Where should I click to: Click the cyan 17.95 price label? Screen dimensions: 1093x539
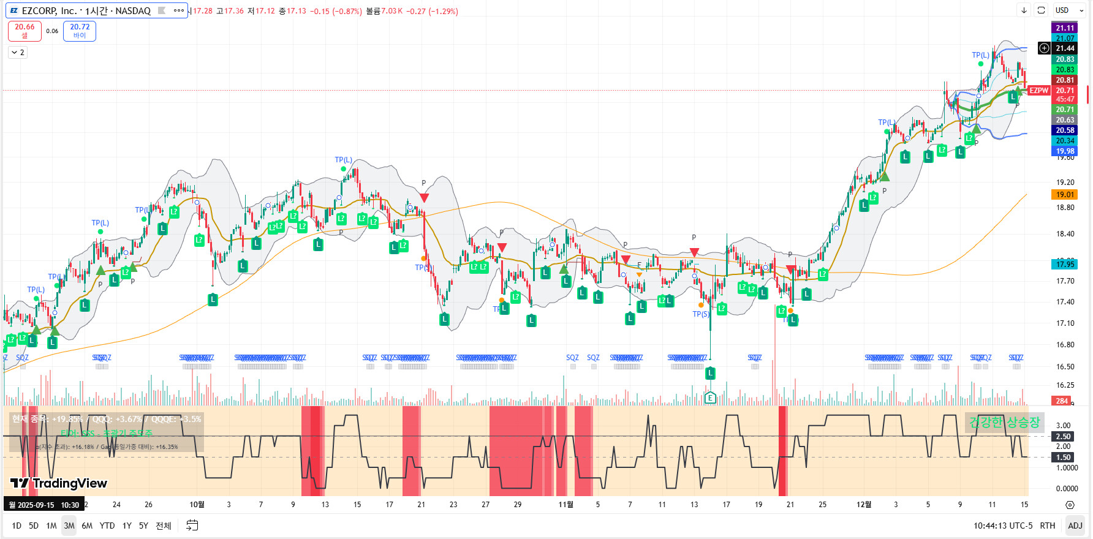[x=1065, y=264]
